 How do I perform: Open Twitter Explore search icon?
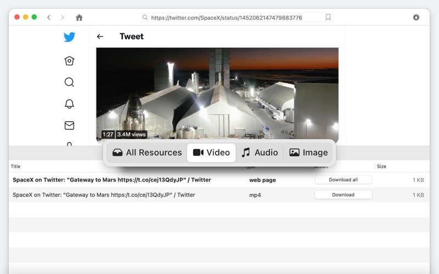pyautogui.click(x=69, y=82)
